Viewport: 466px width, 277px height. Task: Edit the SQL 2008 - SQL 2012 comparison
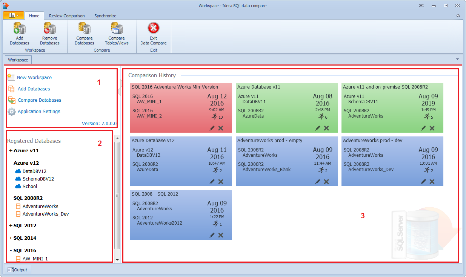[212, 235]
